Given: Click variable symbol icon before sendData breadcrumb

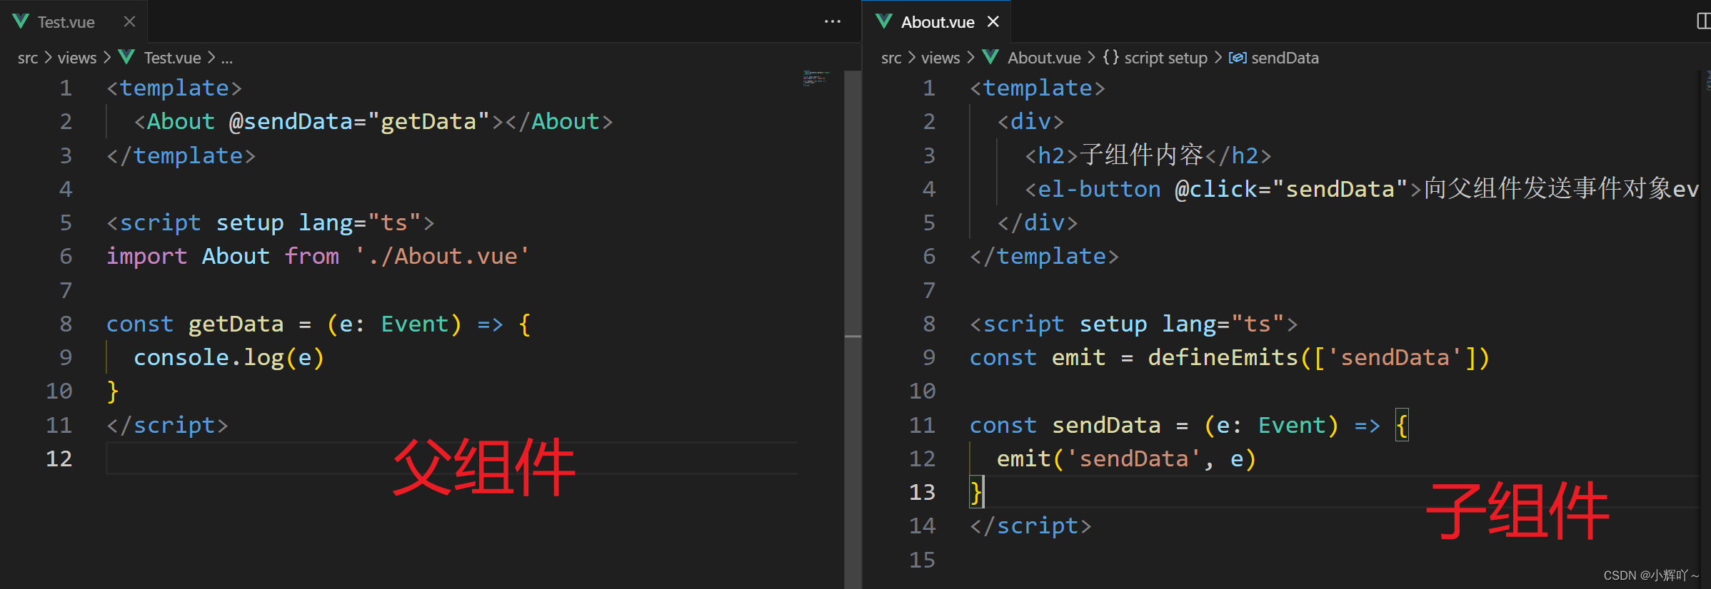Looking at the screenshot, I should pos(1238,58).
